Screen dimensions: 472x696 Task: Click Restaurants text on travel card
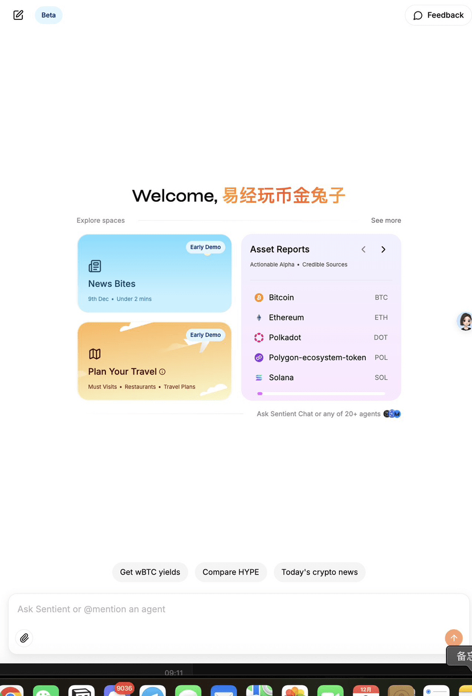click(x=140, y=386)
